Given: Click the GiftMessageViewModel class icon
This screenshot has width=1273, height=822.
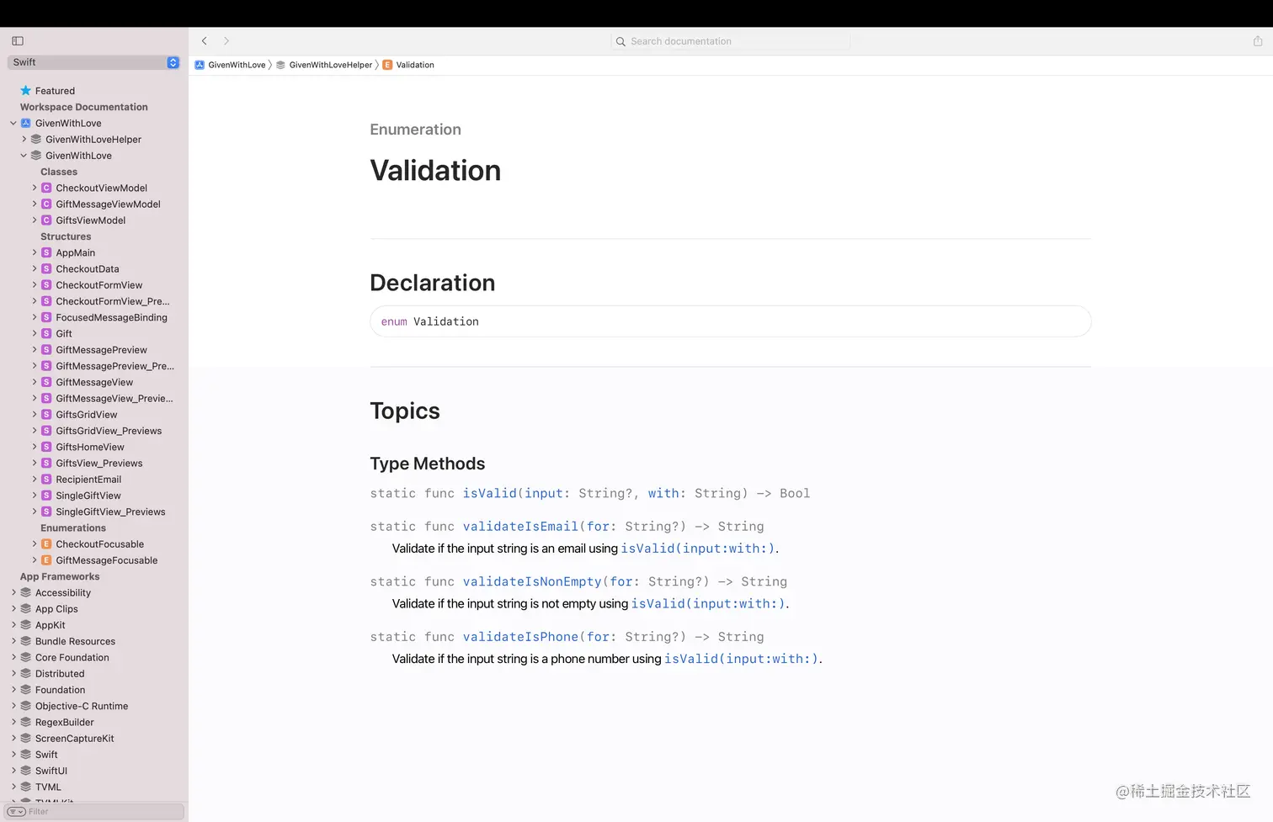Looking at the screenshot, I should click(46, 204).
